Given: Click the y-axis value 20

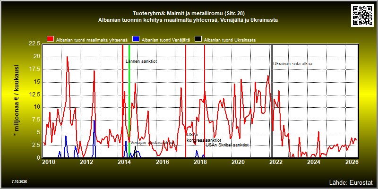Looking at the screenshot, I should click(37, 57).
